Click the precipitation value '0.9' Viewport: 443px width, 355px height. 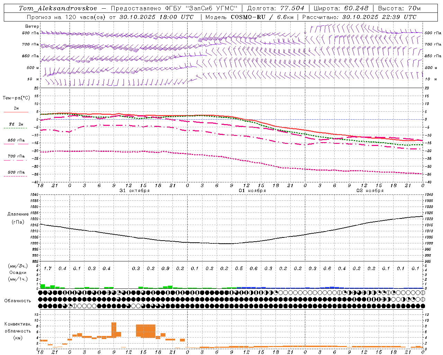[165, 269]
